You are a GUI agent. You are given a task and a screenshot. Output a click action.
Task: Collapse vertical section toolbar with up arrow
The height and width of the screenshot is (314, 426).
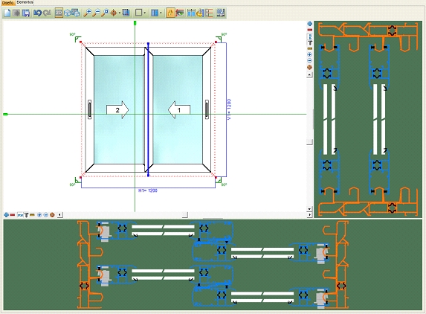309,74
